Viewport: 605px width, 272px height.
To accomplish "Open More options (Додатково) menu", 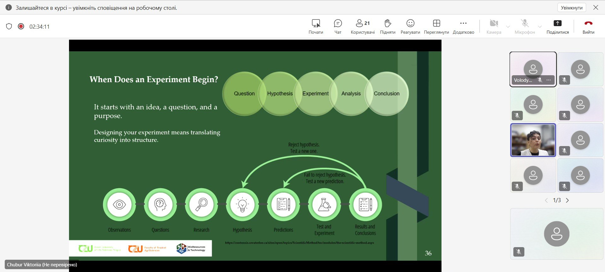I will click(463, 26).
